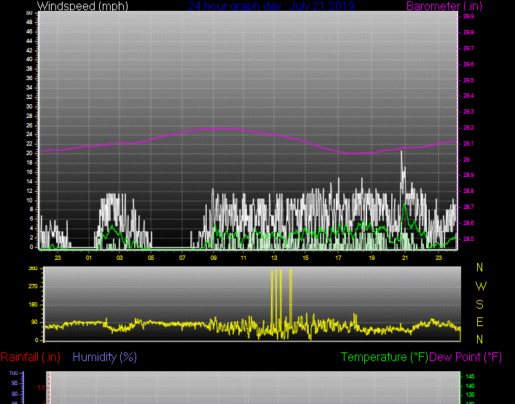Screen dimensions: 515x404
Task: Click the E wind direction letter
Action: pos(479,322)
